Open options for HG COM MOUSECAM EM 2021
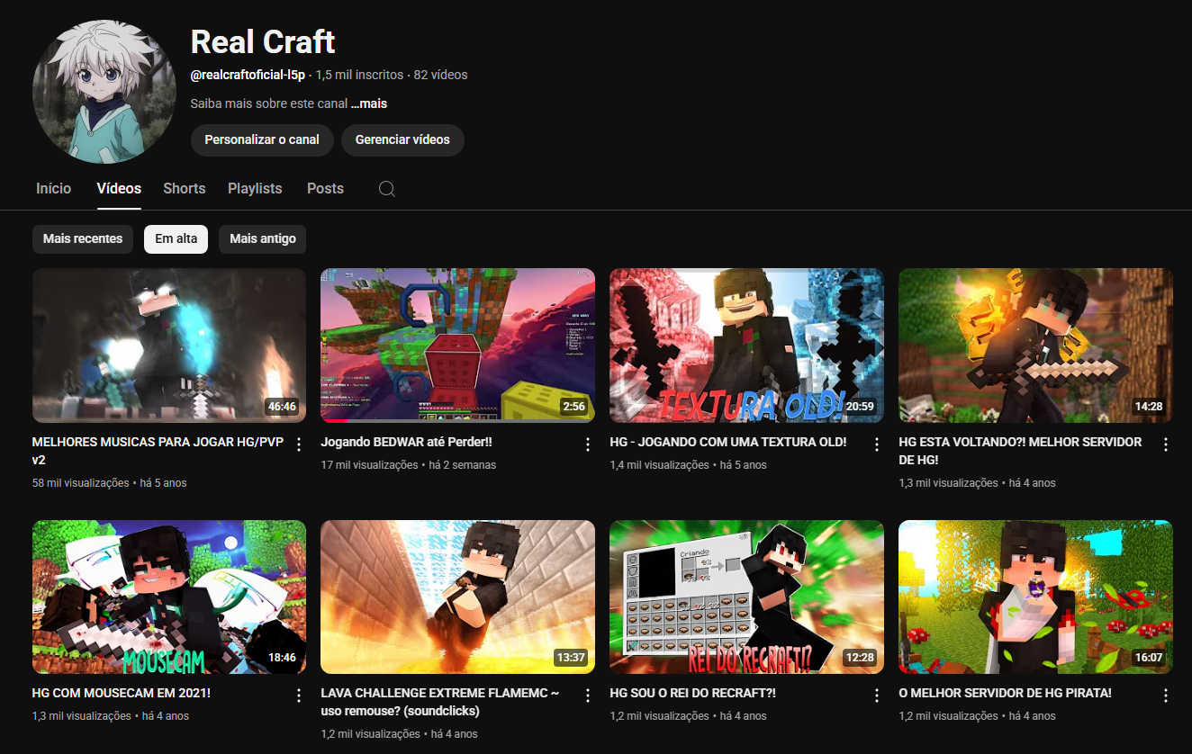Image resolution: width=1192 pixels, height=754 pixels. [x=299, y=696]
